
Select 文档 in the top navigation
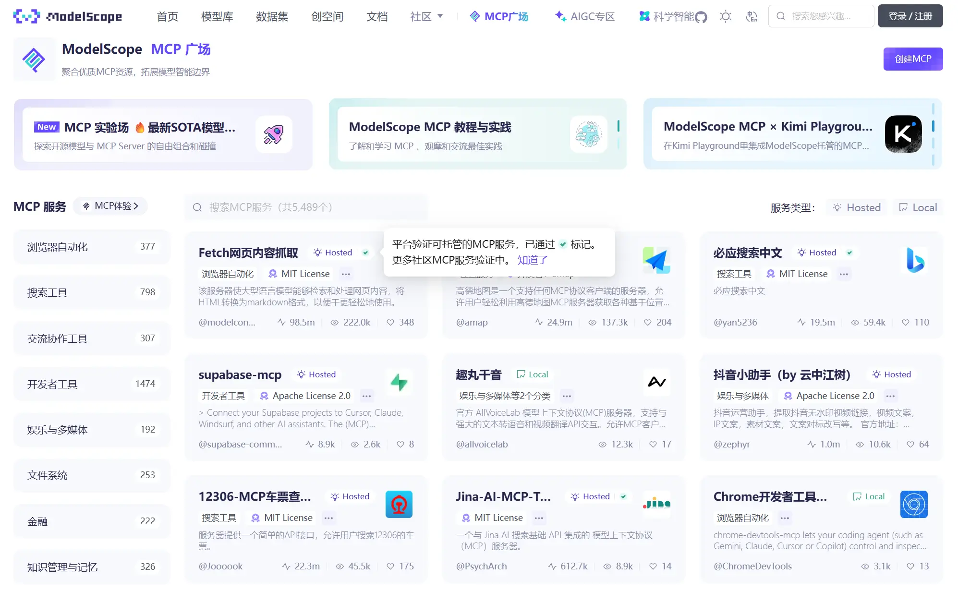(x=377, y=16)
